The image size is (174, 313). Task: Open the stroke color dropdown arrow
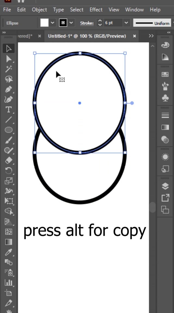[x=71, y=23]
